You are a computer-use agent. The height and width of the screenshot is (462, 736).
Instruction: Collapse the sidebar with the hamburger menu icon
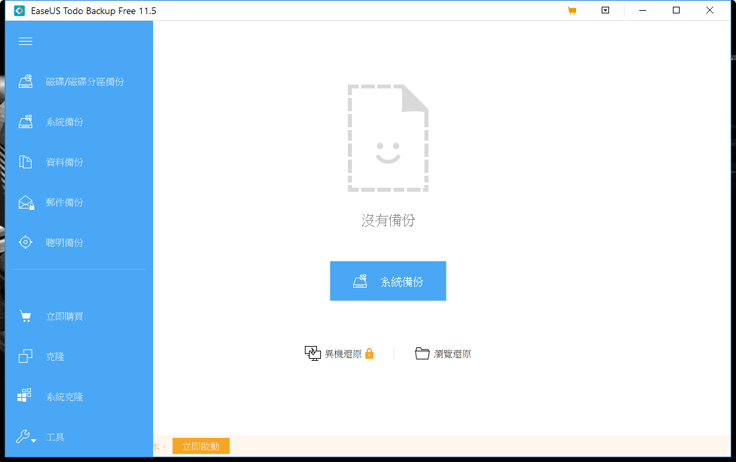tap(26, 41)
